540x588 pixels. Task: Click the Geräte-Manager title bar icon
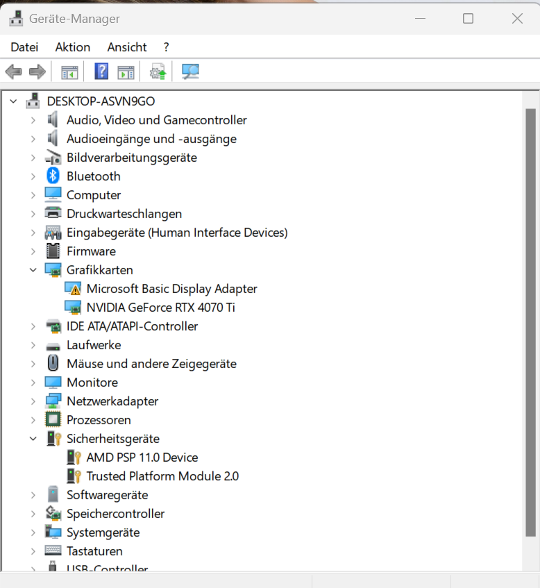pos(16,18)
